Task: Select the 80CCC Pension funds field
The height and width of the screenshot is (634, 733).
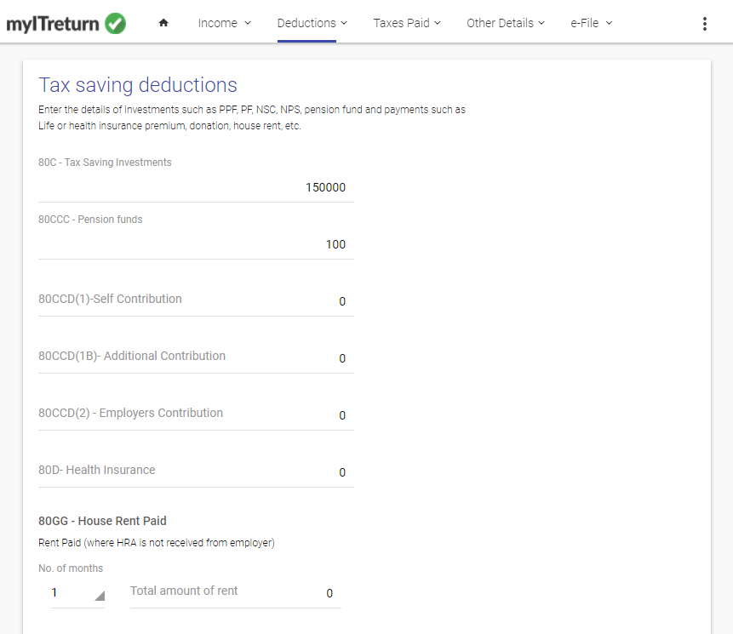Action: (x=196, y=244)
